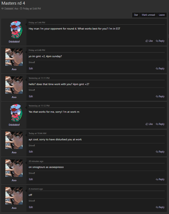This screenshot has height=214, width=169.
Task: Reply to the '4pm sunday?' message
Action: tap(160, 69)
